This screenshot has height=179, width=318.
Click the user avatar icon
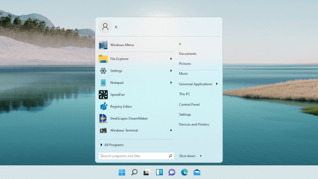coord(105,27)
